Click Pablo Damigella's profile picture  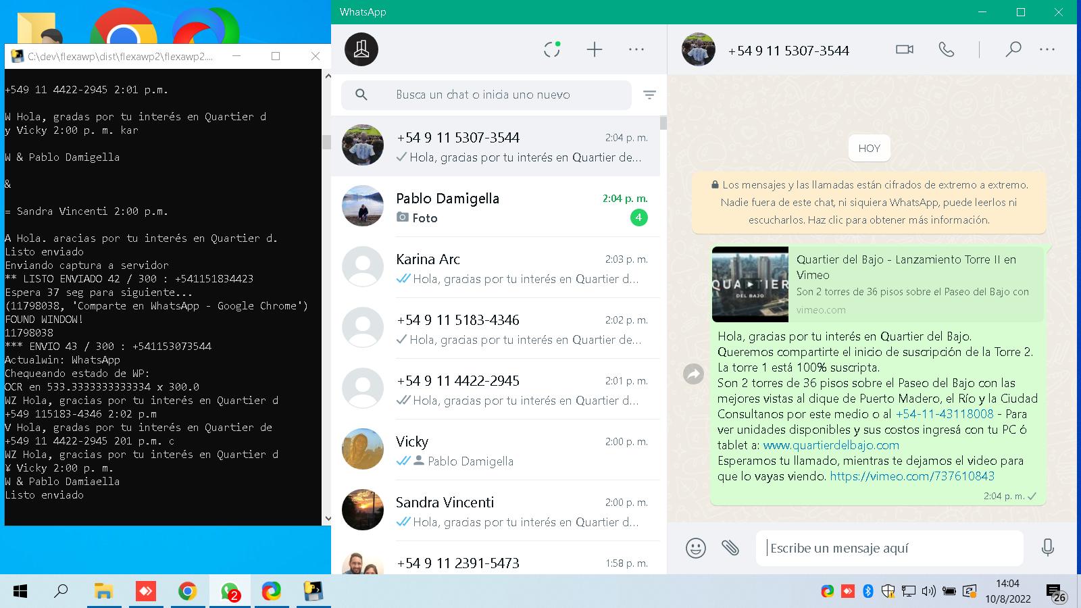pyautogui.click(x=363, y=206)
